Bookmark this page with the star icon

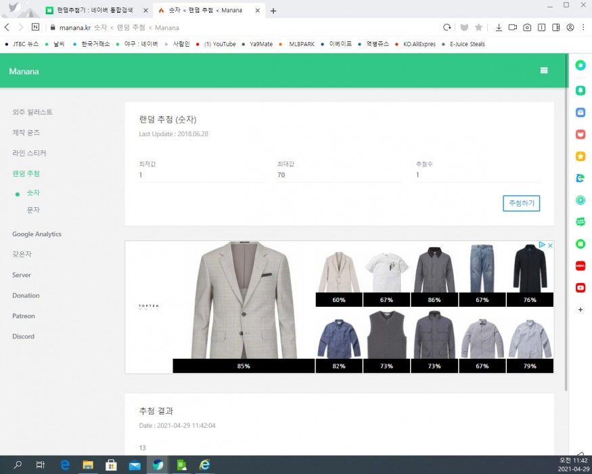[x=479, y=27]
